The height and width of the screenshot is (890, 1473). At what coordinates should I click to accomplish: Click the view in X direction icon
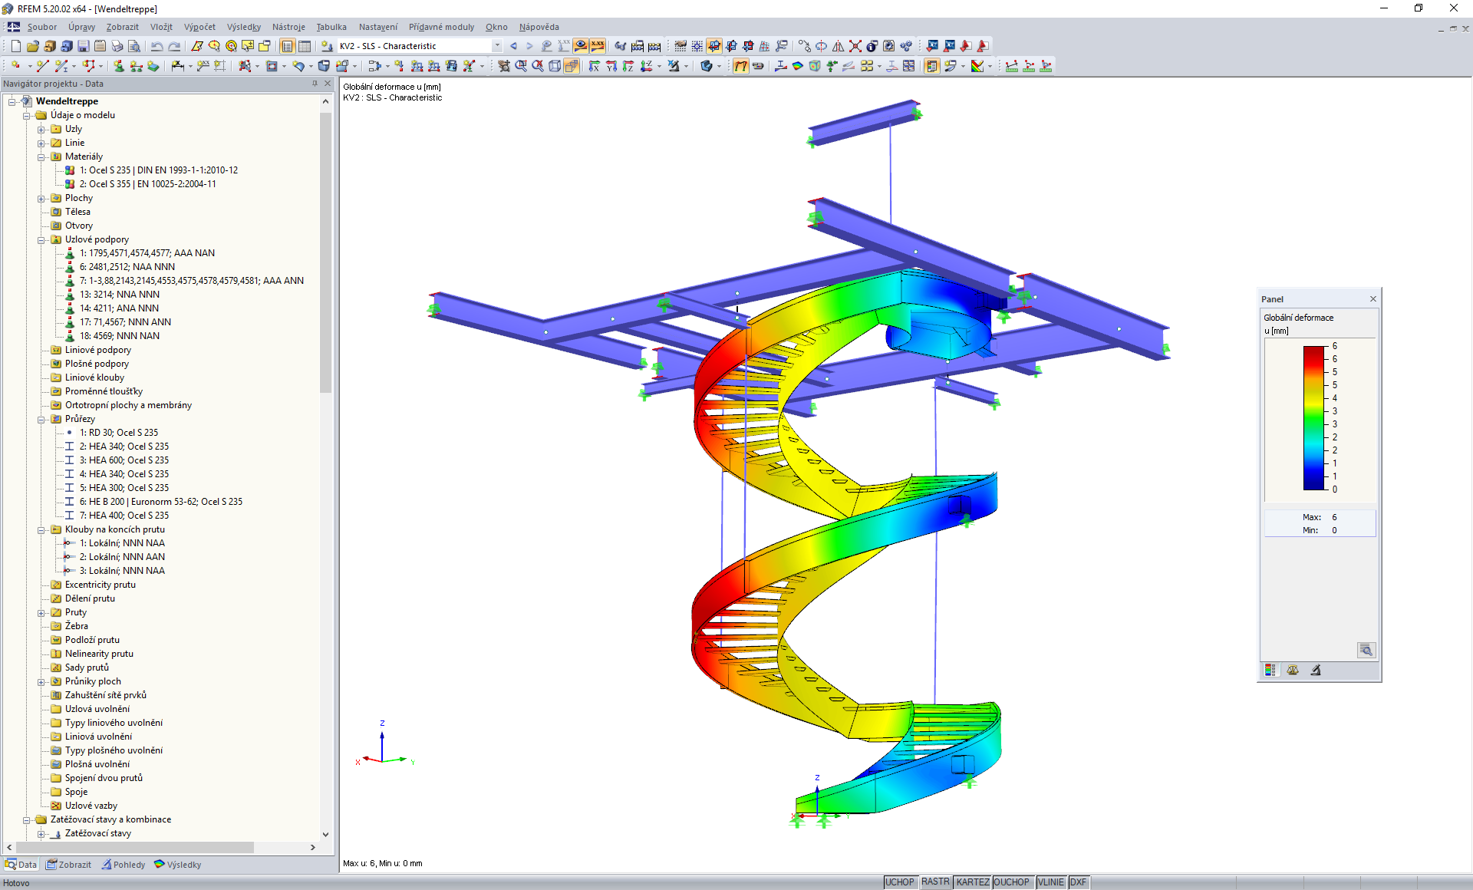click(594, 66)
